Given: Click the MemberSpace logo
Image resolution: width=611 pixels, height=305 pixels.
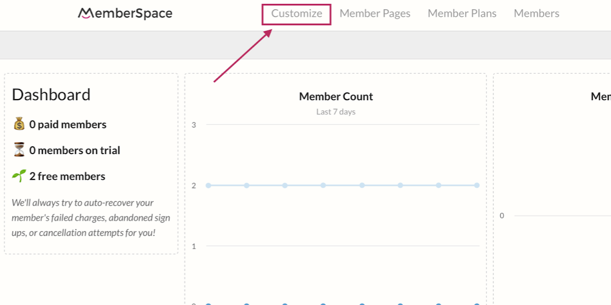Looking at the screenshot, I should 125,13.
